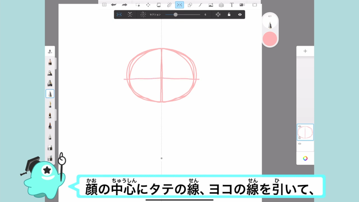Click the pink color swatch puck
Image resolution: width=359 pixels, height=202 pixels.
point(270,38)
